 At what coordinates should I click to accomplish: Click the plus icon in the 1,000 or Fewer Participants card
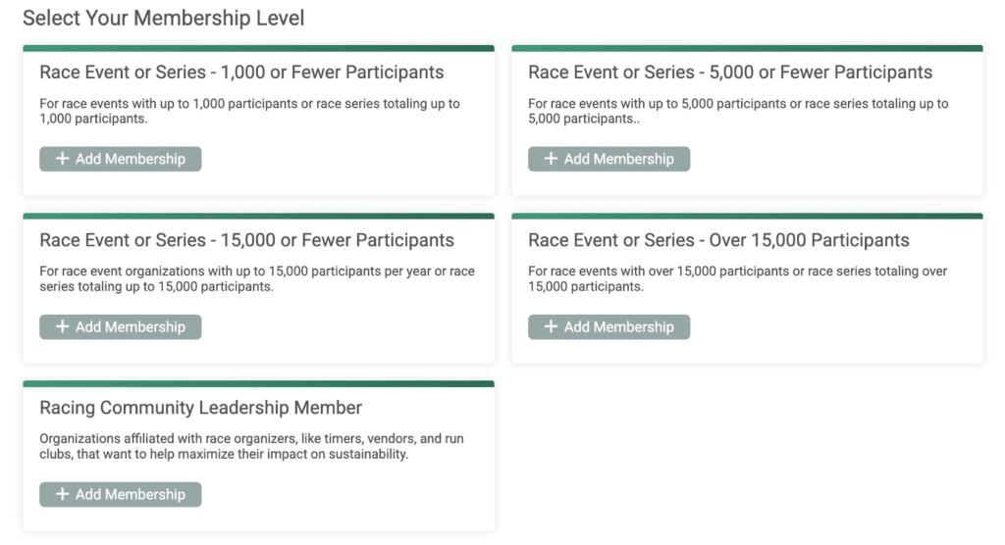tap(62, 159)
